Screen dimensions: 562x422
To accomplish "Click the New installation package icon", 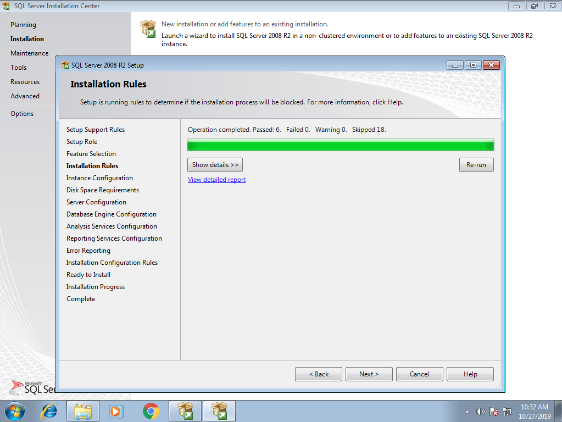I will tap(148, 29).
